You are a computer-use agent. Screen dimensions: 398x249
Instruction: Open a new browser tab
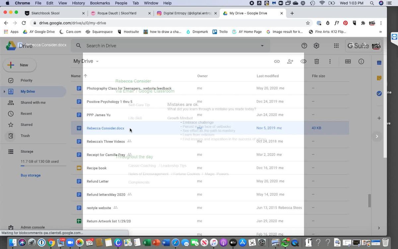(292, 13)
